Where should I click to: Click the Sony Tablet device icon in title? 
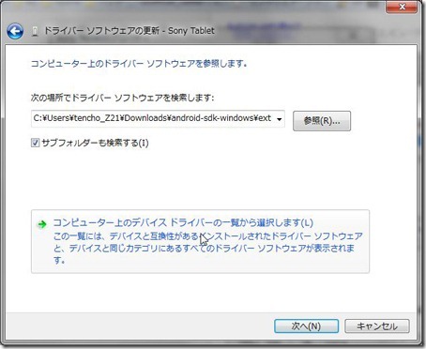pos(35,31)
